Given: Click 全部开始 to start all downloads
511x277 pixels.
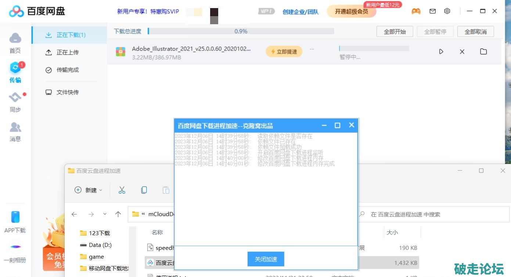Looking at the screenshot, I should (x=395, y=32).
